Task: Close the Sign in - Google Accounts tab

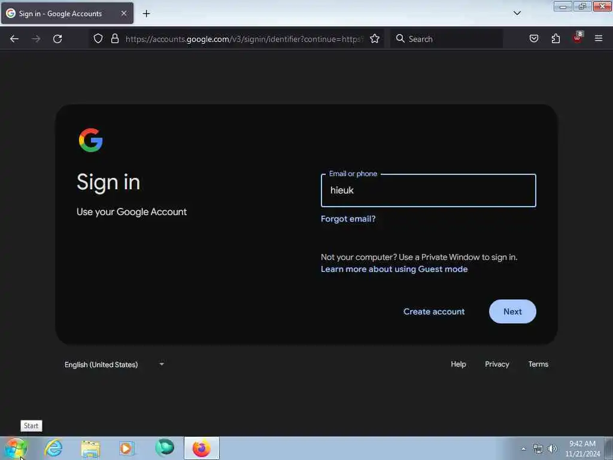Action: click(x=124, y=13)
